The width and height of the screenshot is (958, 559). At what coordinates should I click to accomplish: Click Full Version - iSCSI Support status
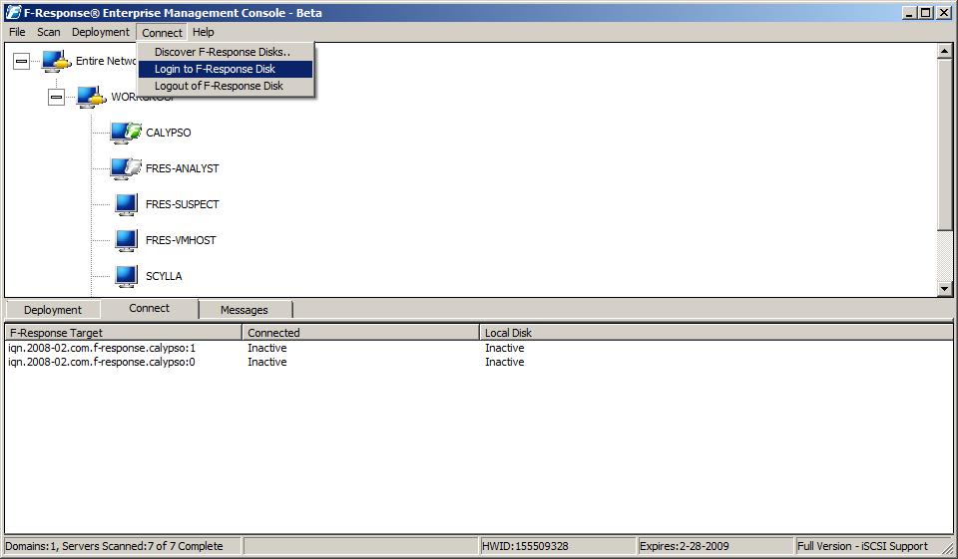click(862, 546)
